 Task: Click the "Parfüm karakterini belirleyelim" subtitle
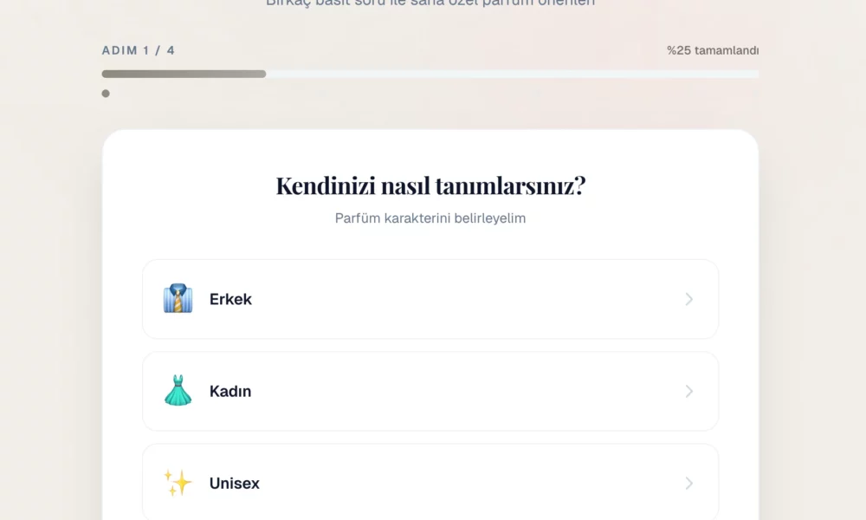(430, 218)
